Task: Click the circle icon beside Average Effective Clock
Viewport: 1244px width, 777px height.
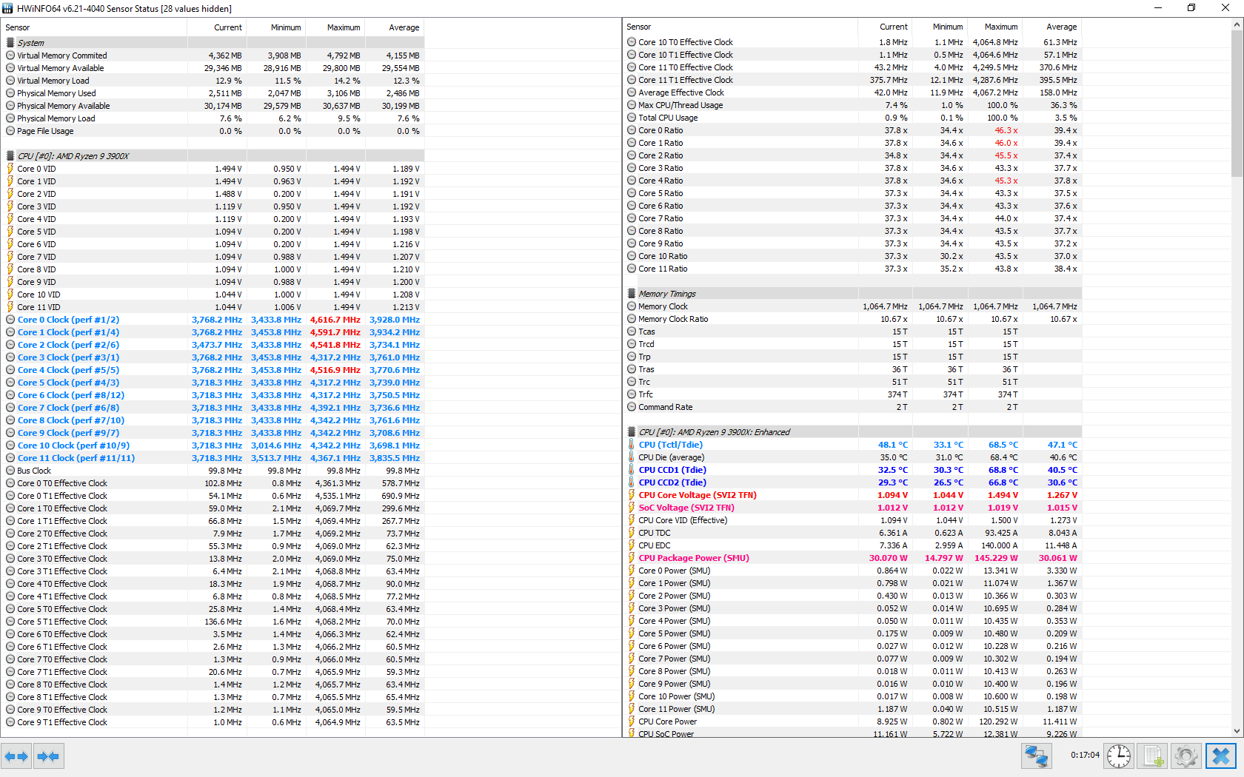Action: coord(632,92)
